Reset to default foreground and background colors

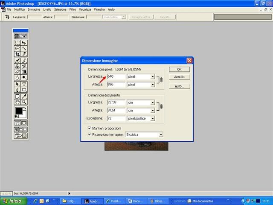tap(16, 117)
